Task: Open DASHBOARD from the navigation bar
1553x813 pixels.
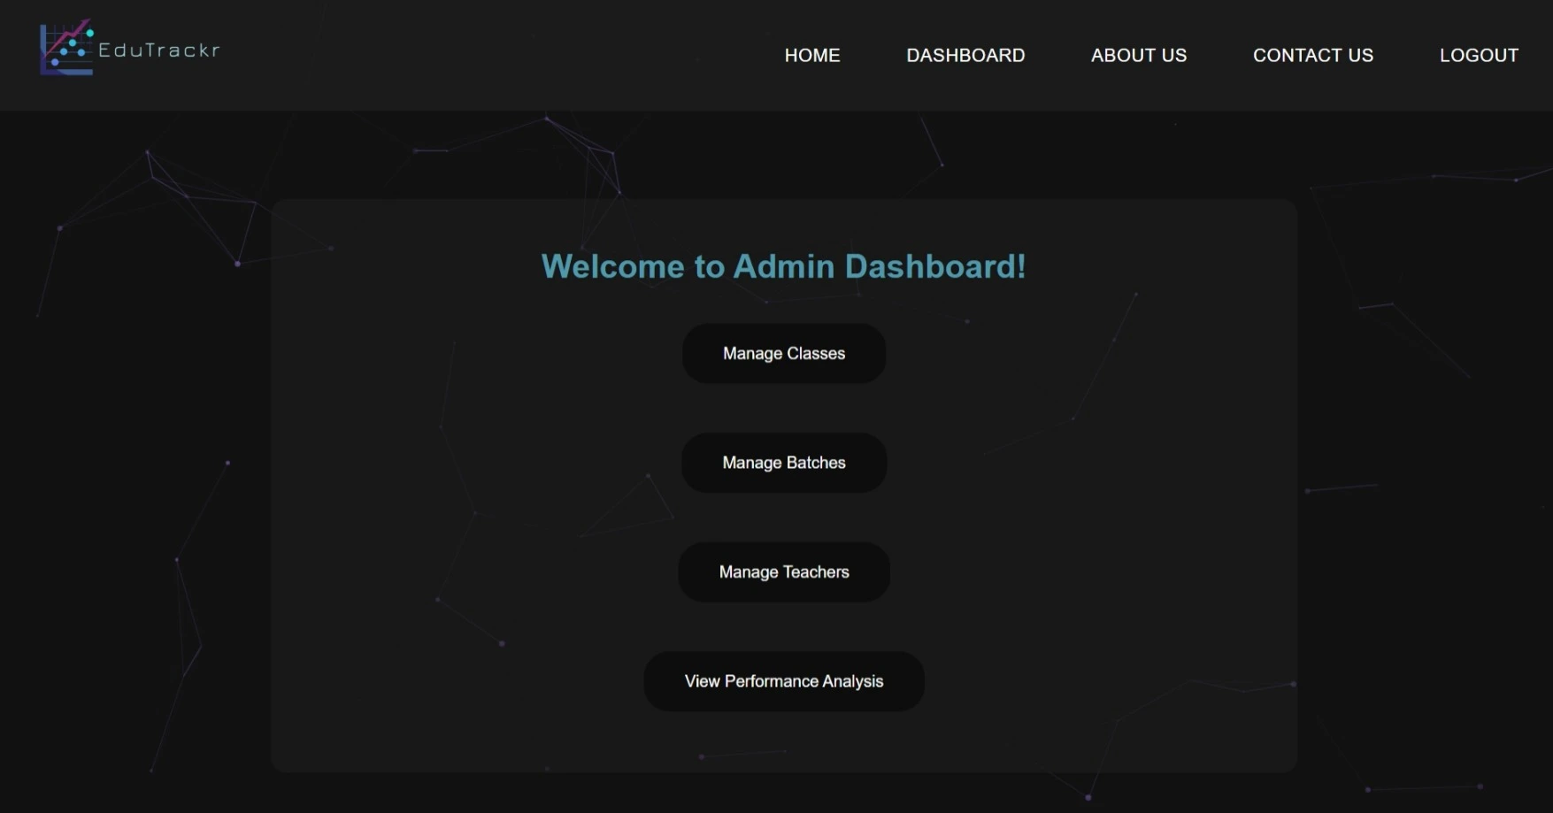Action: coord(965,55)
